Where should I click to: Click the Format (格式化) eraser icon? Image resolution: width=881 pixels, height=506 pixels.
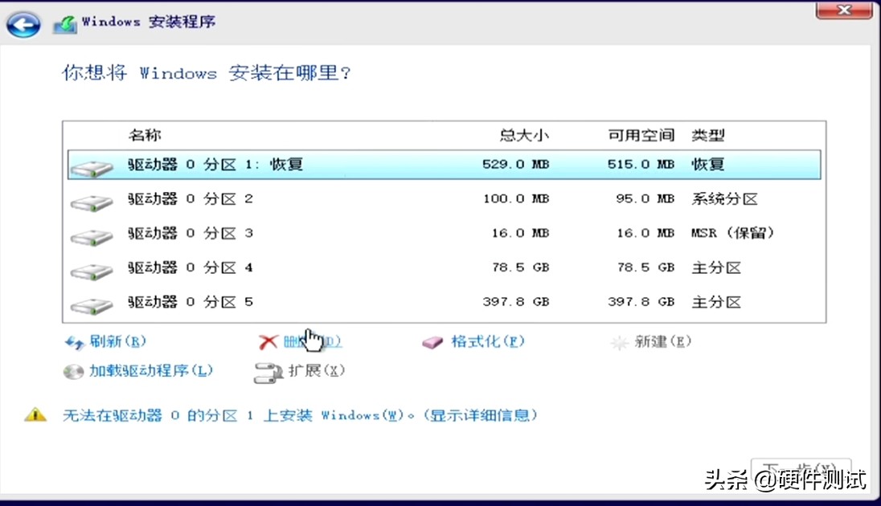click(433, 341)
